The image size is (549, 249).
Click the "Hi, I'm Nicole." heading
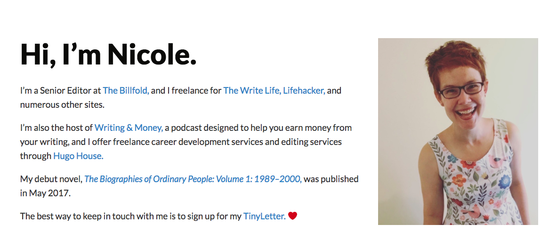tap(108, 54)
